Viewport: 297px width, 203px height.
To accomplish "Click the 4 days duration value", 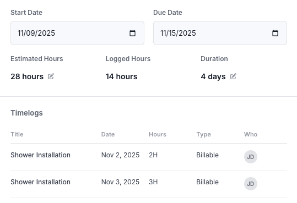I will [x=213, y=76].
